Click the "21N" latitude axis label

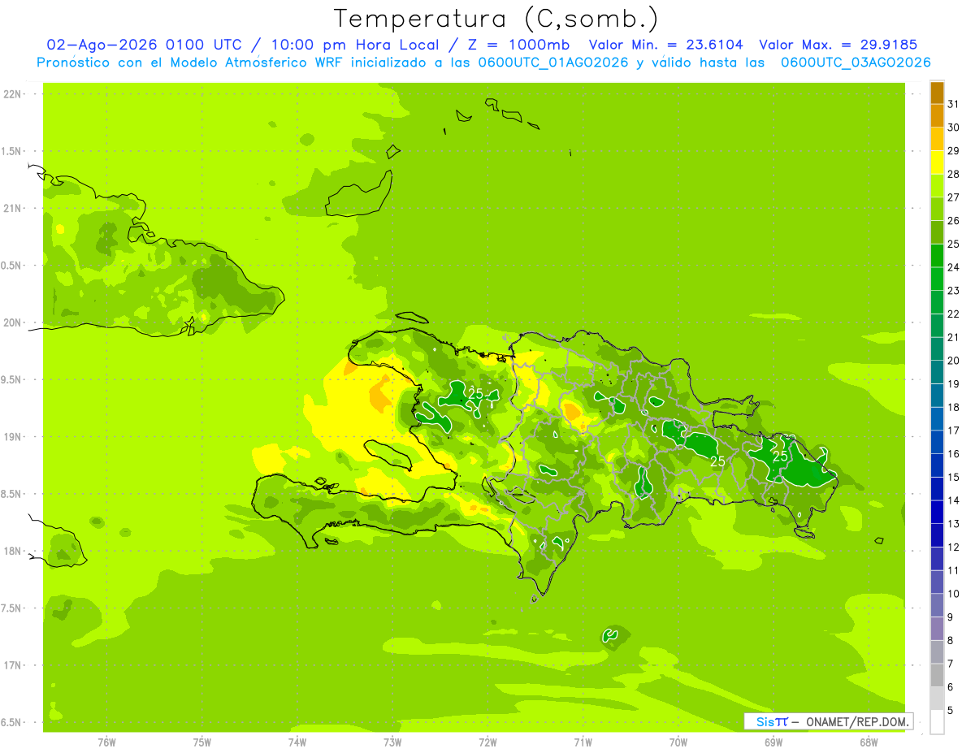point(11,209)
